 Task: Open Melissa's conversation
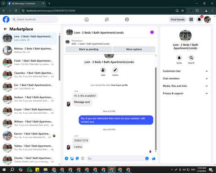[x=29, y=51]
